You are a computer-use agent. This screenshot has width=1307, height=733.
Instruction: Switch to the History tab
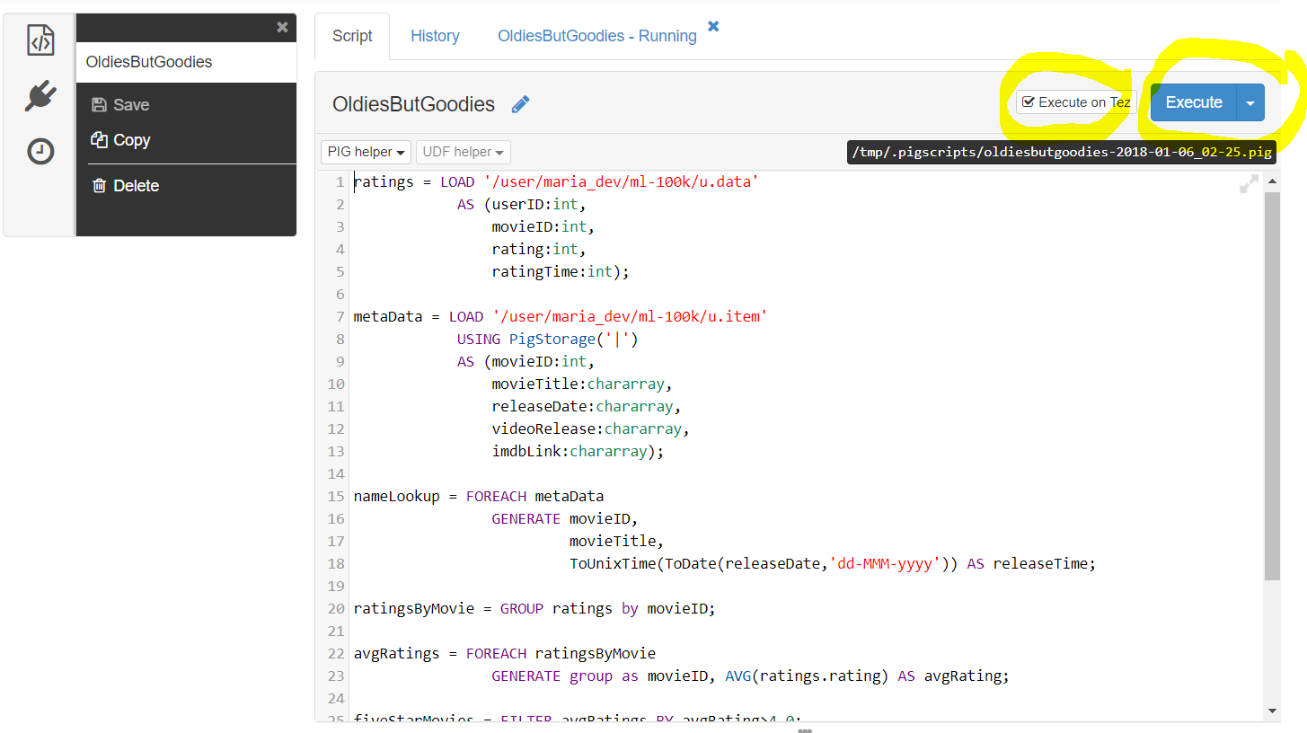click(435, 36)
